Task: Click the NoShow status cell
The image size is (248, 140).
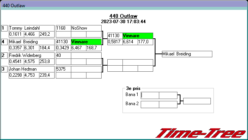Action: 86,28
